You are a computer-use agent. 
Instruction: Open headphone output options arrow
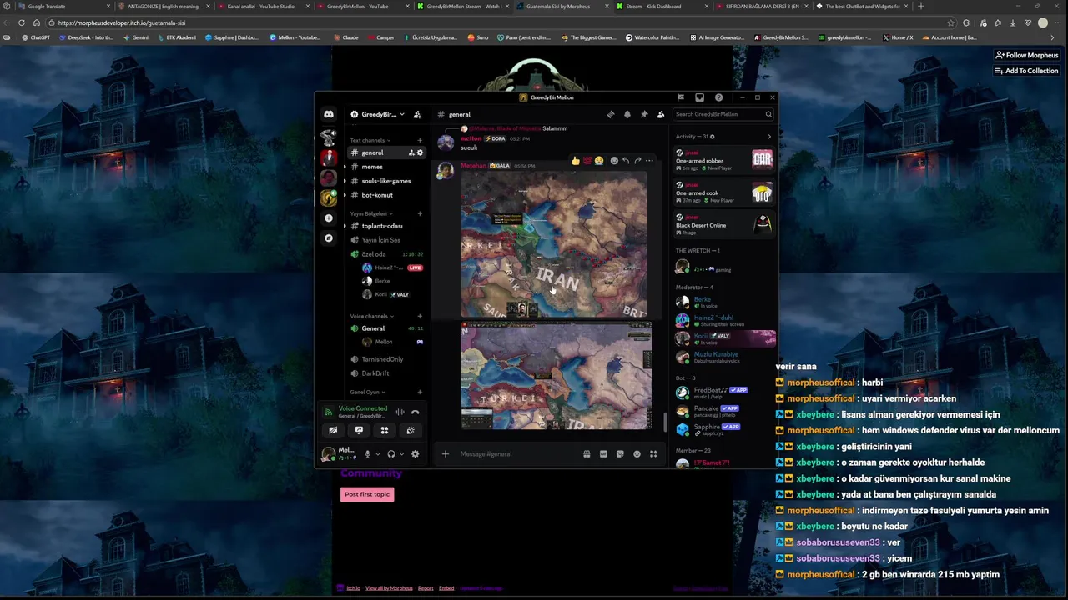401,454
